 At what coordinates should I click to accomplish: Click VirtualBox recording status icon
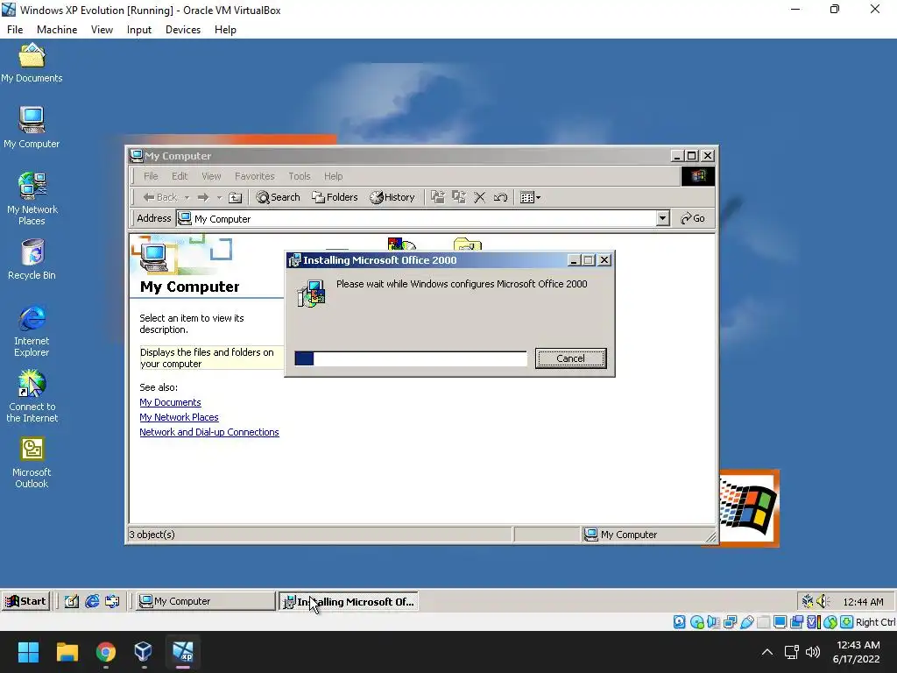pyautogui.click(x=796, y=621)
